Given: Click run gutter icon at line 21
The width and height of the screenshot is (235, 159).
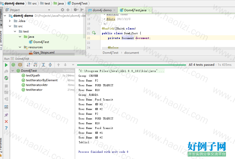Looking at the screenshot, I should [94, 33].
